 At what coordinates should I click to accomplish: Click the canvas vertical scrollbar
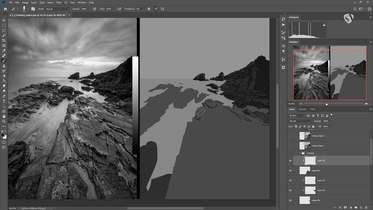[x=277, y=116]
